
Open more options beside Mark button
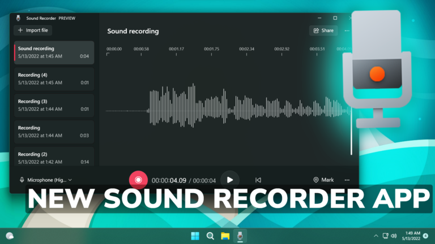point(347,180)
